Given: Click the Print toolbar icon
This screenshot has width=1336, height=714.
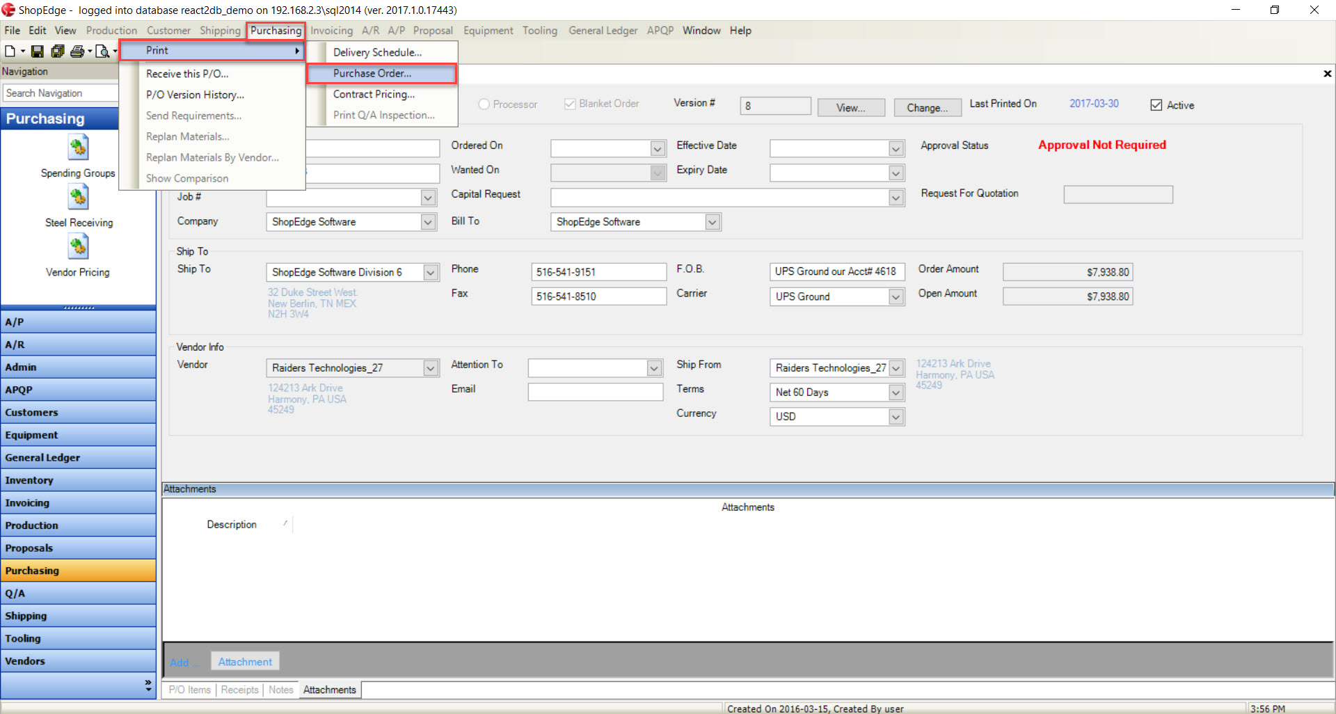Looking at the screenshot, I should click(77, 51).
